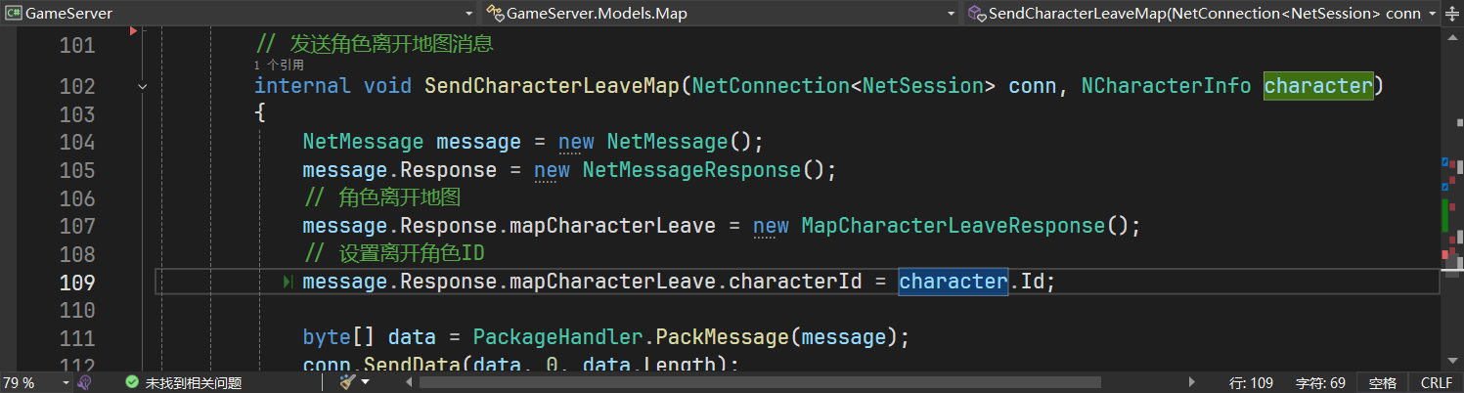The height and width of the screenshot is (393, 1464).
Task: Collapse the SendCharacterLeaveMap method at line 102
Action: click(x=144, y=86)
